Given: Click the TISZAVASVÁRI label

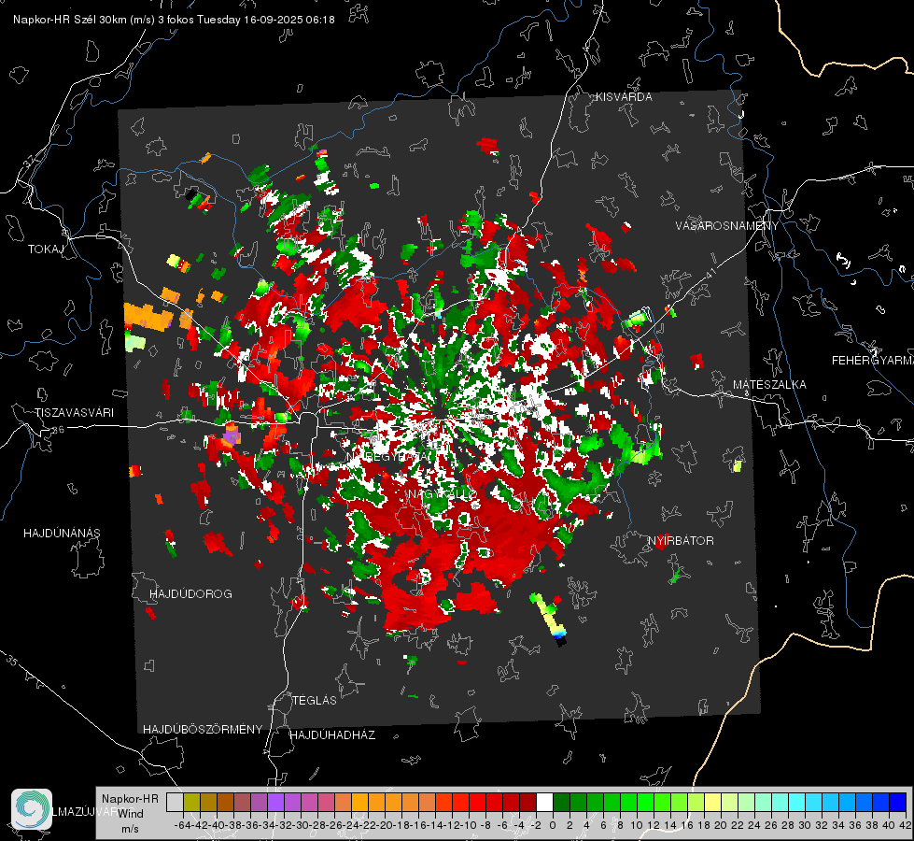Looking at the screenshot, I should click(x=74, y=413).
